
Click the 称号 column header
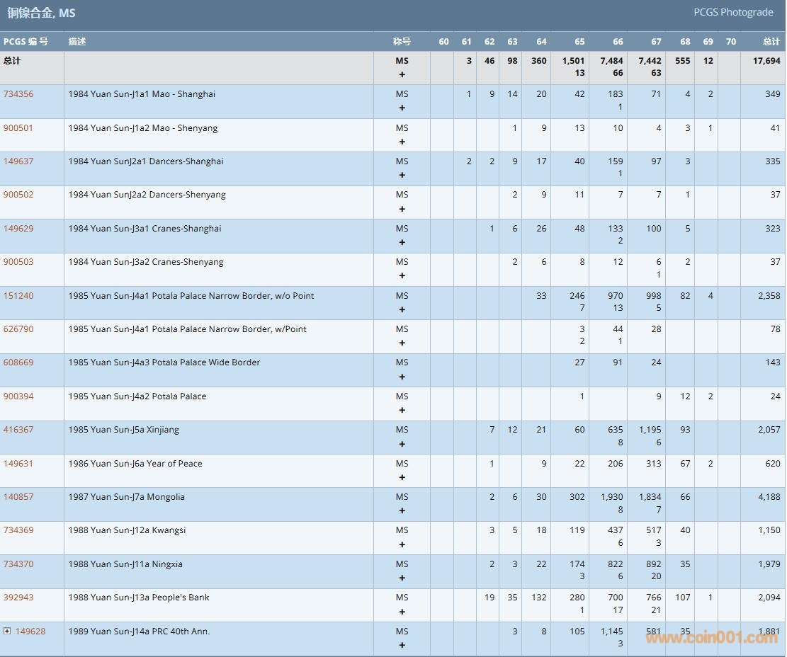[402, 42]
